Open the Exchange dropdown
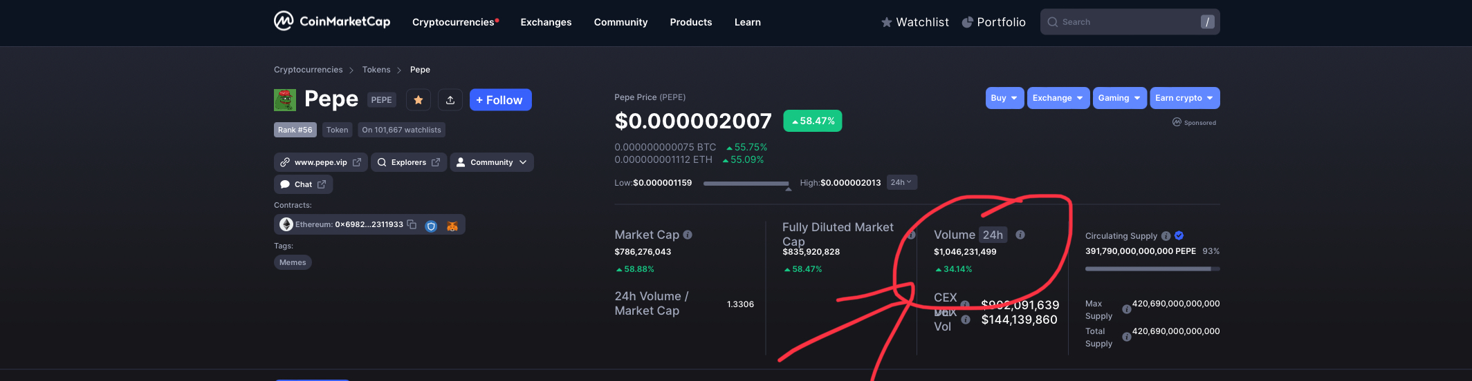Image resolution: width=1472 pixels, height=381 pixels. pos(1058,98)
